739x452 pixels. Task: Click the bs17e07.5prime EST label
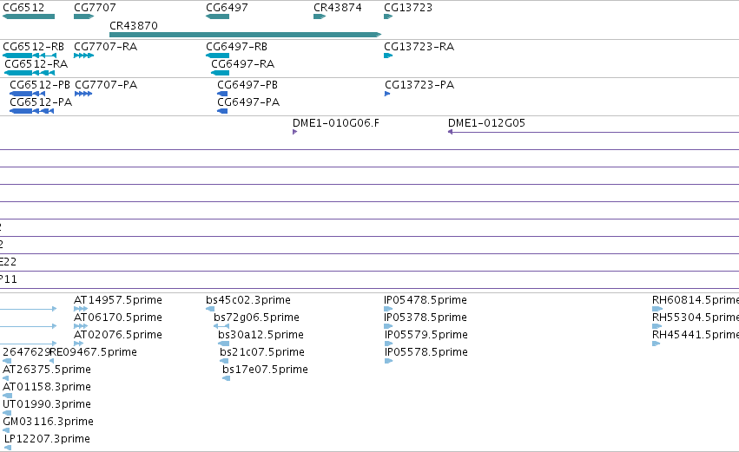tap(265, 370)
